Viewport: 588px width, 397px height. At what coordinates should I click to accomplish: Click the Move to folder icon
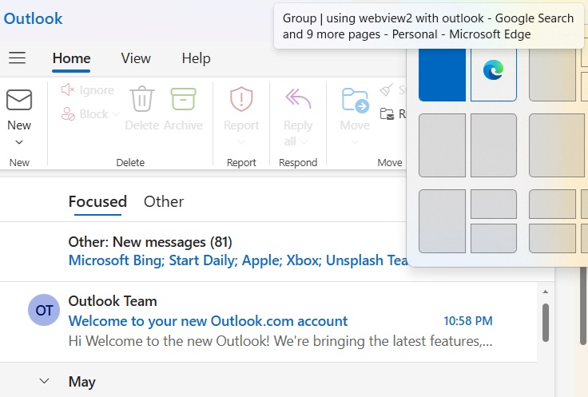tap(356, 100)
